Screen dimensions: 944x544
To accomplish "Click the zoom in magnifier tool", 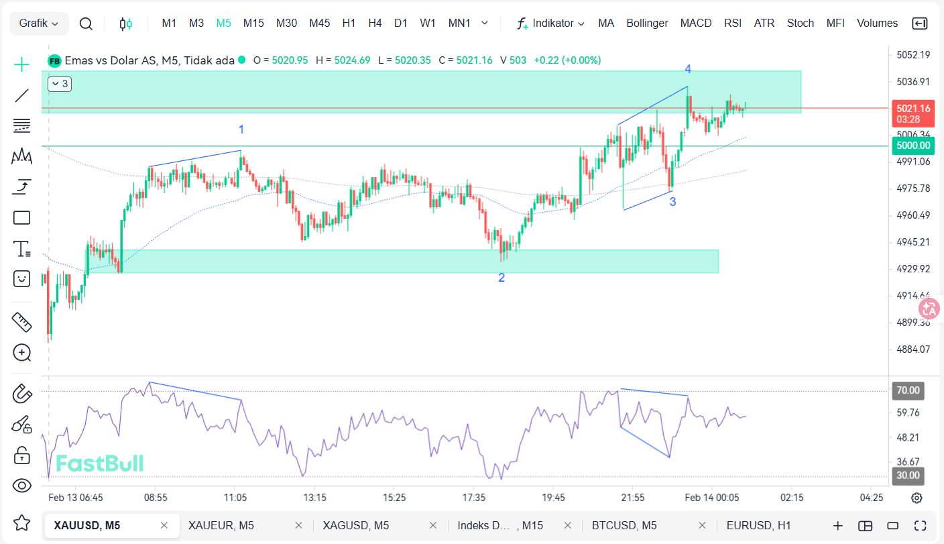I will pos(22,353).
